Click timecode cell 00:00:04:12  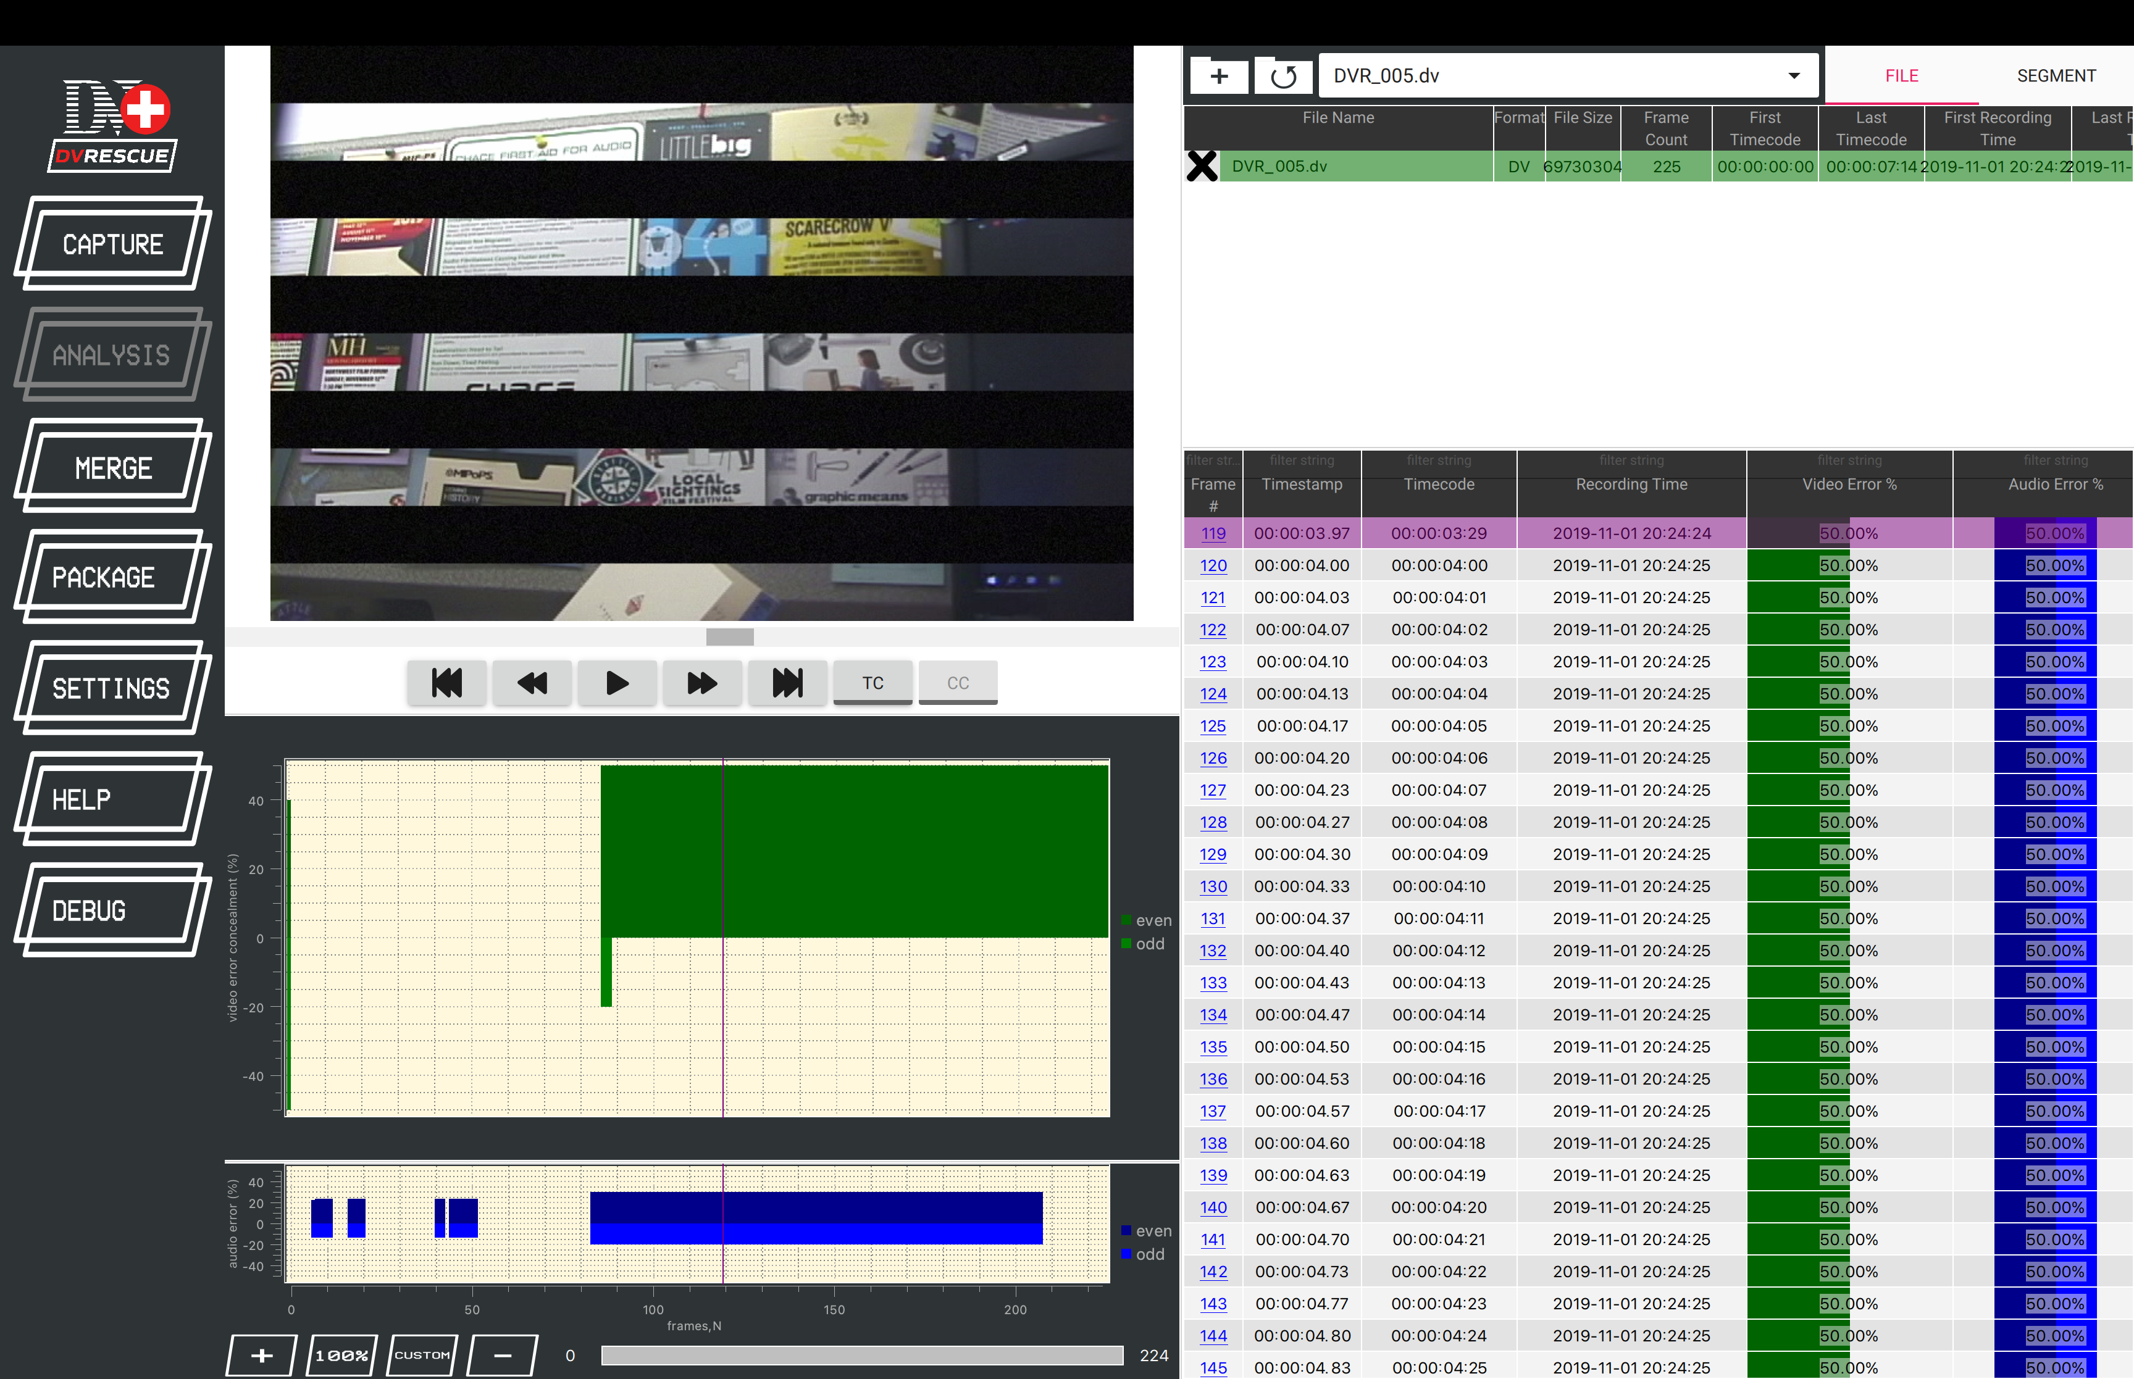click(x=1438, y=951)
